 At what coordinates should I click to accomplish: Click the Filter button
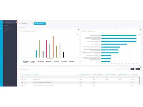click(x=132, y=69)
